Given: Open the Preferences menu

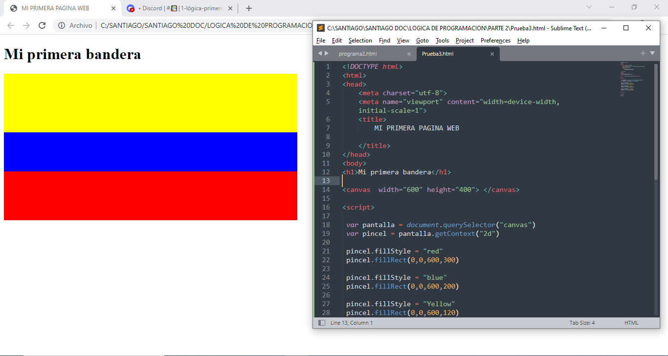Looking at the screenshot, I should [496, 41].
